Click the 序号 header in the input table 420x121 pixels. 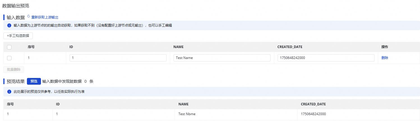[31, 47]
